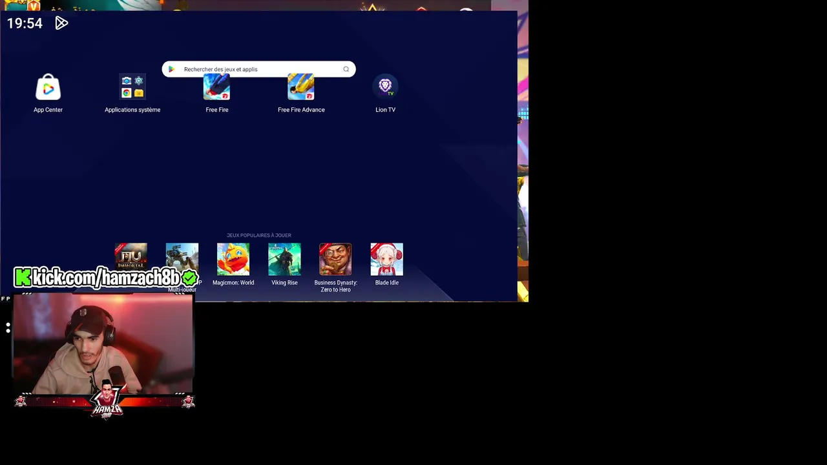Open Business Dynasty: Zero to Hero icon
Image resolution: width=827 pixels, height=465 pixels.
pyautogui.click(x=335, y=259)
